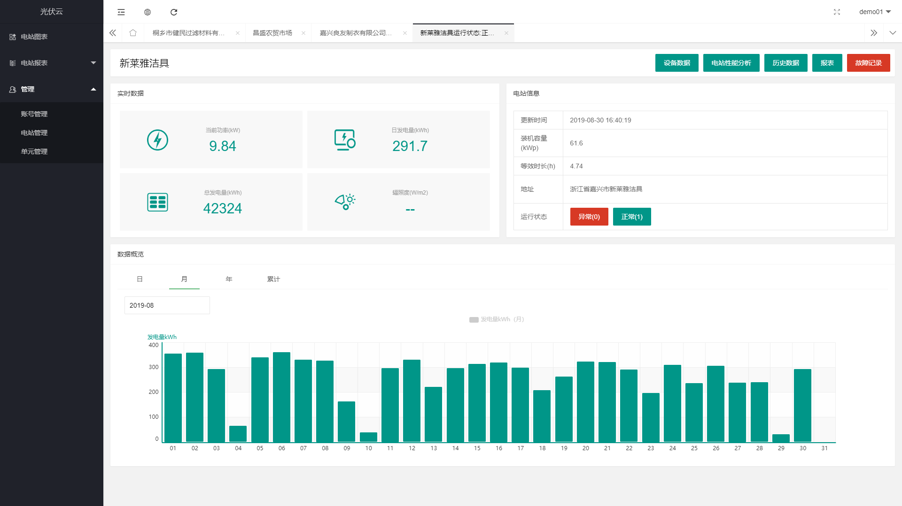Open 电站性能分析 page

tap(731, 63)
